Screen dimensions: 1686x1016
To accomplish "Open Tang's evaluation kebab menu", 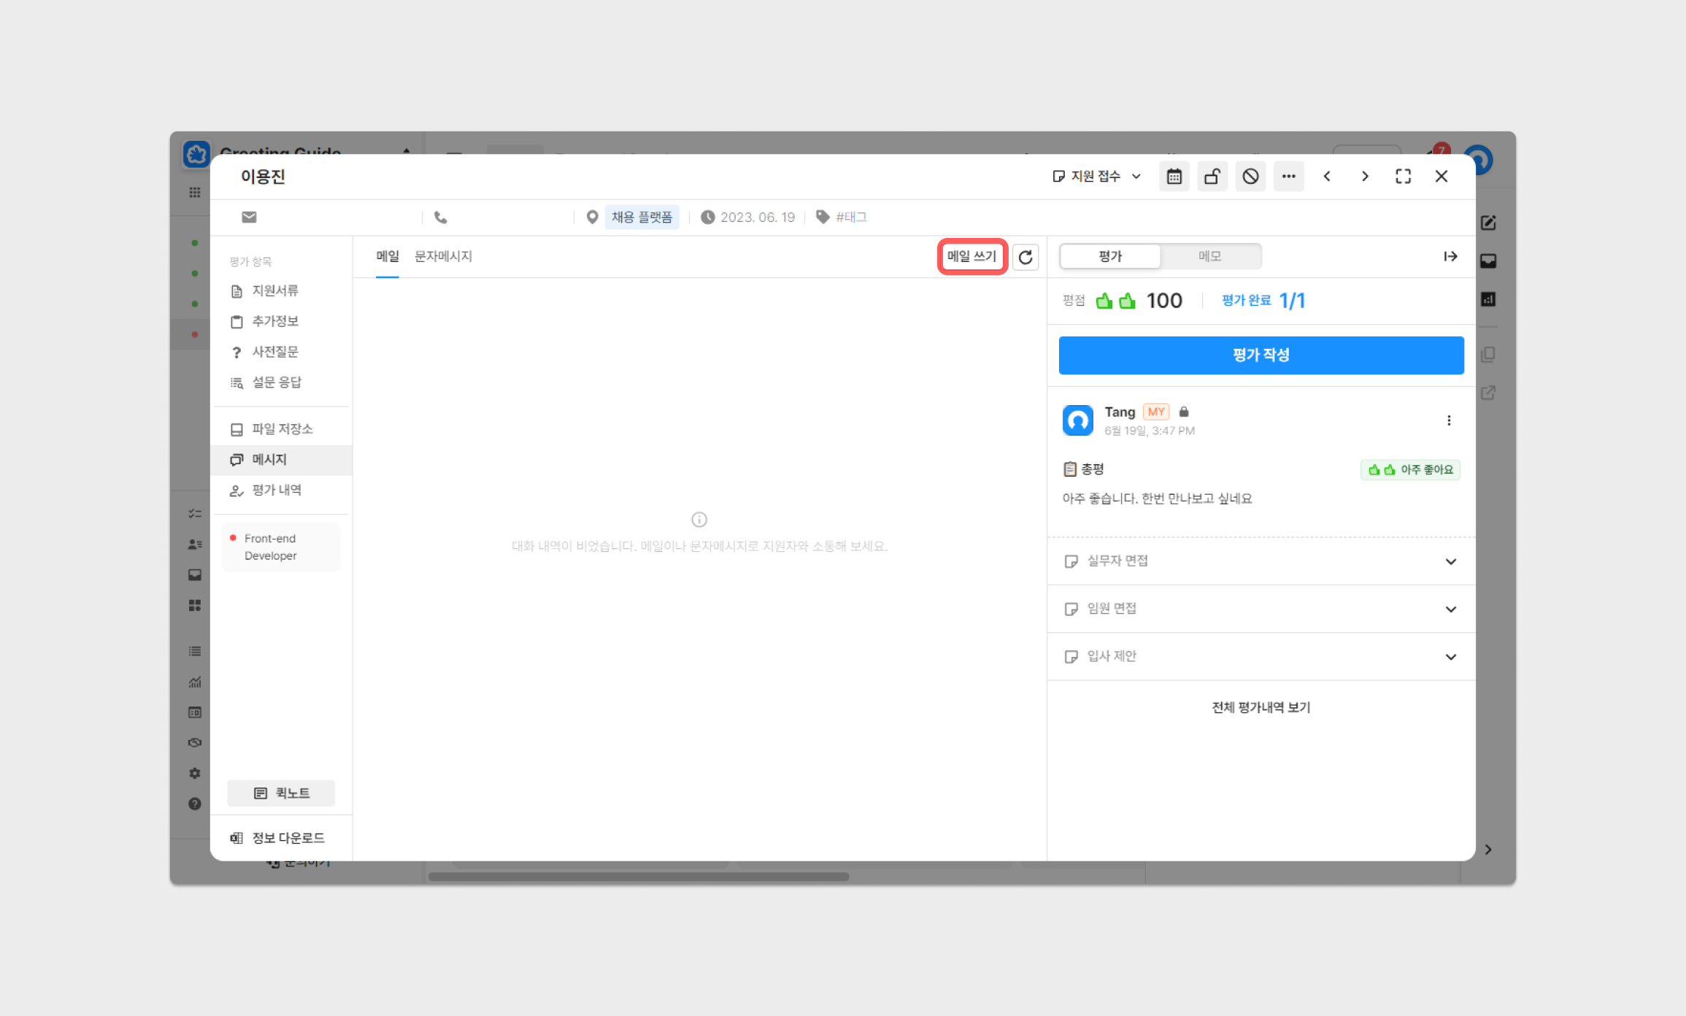I will pyautogui.click(x=1449, y=420).
